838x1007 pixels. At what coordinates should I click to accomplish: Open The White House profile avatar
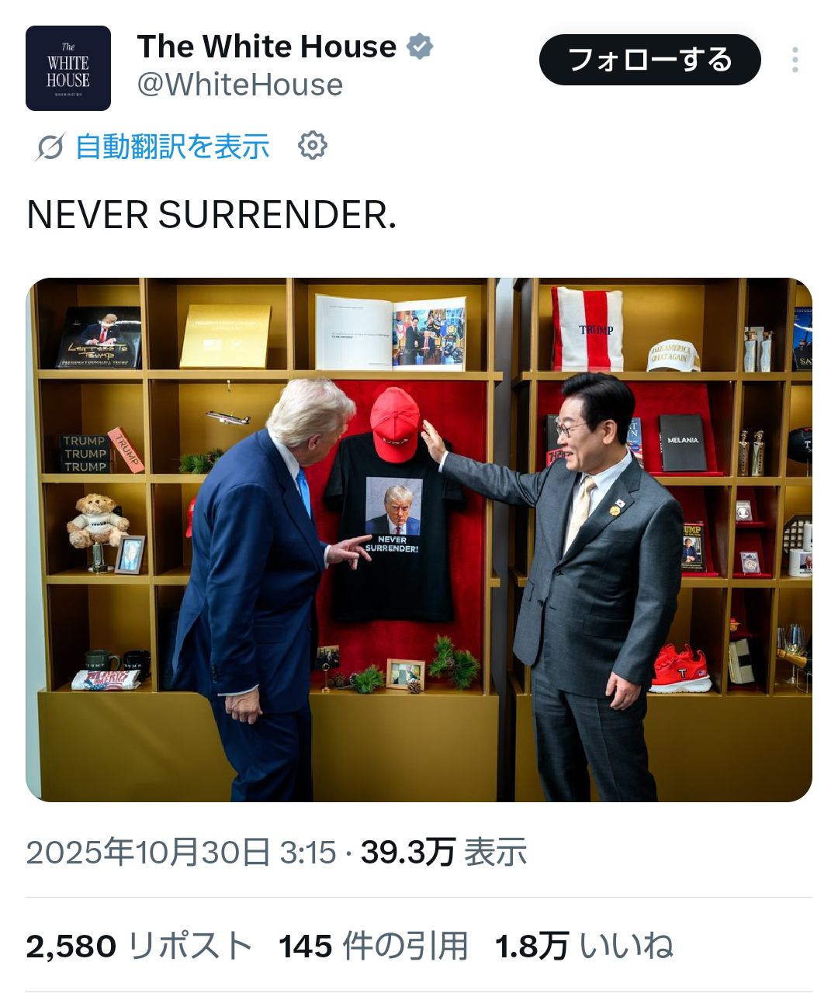(x=68, y=68)
